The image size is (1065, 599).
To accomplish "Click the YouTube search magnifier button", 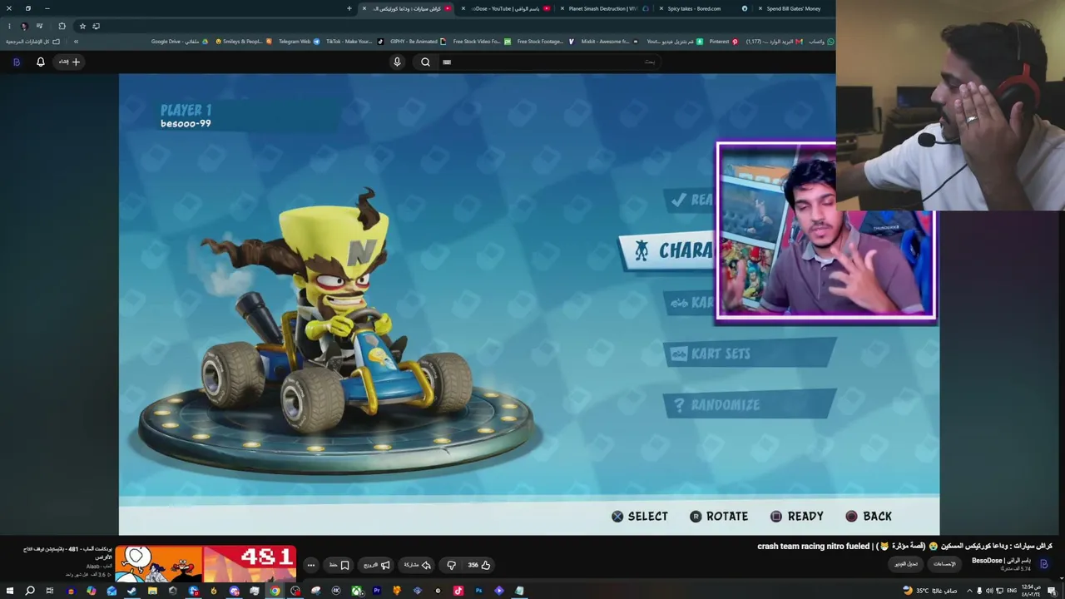I will click(425, 62).
